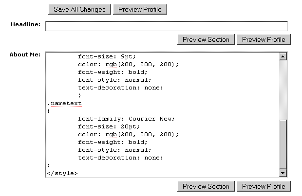302x196 pixels.
Task: Click the About Me scrollbar up arrow
Action: click(x=282, y=56)
